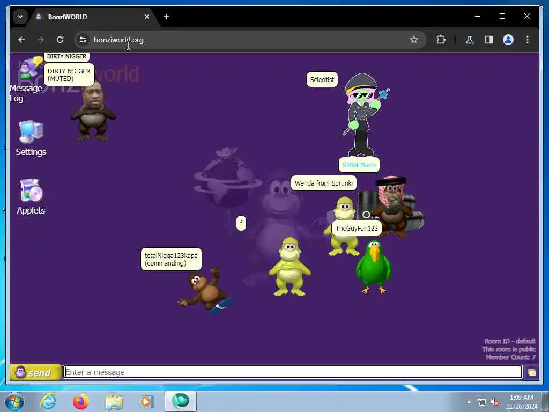This screenshot has width=549, height=412.
Task: Click the yellow chat icon beside message box
Action: pos(531,372)
